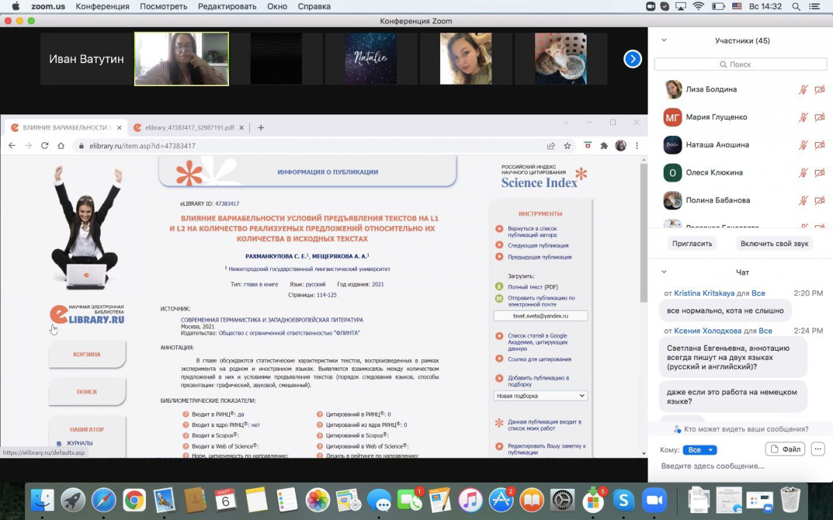Click the send by email envelope icon
The image size is (833, 520).
coord(499,298)
